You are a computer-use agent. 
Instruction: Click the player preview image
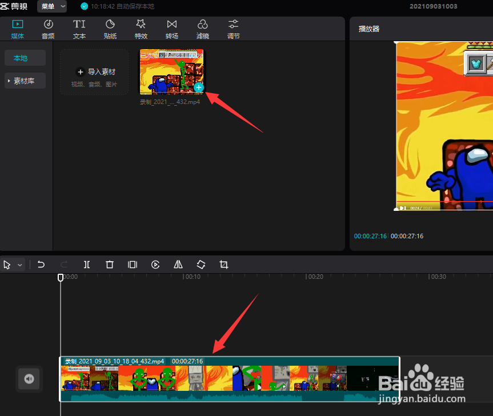(x=444, y=126)
